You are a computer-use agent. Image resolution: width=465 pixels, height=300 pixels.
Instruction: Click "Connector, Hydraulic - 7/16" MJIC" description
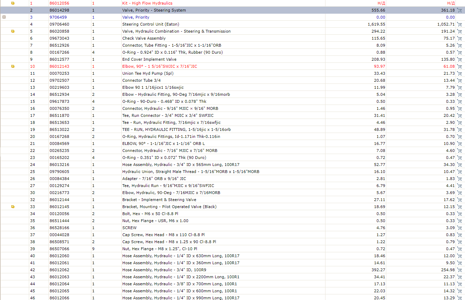[170, 151]
